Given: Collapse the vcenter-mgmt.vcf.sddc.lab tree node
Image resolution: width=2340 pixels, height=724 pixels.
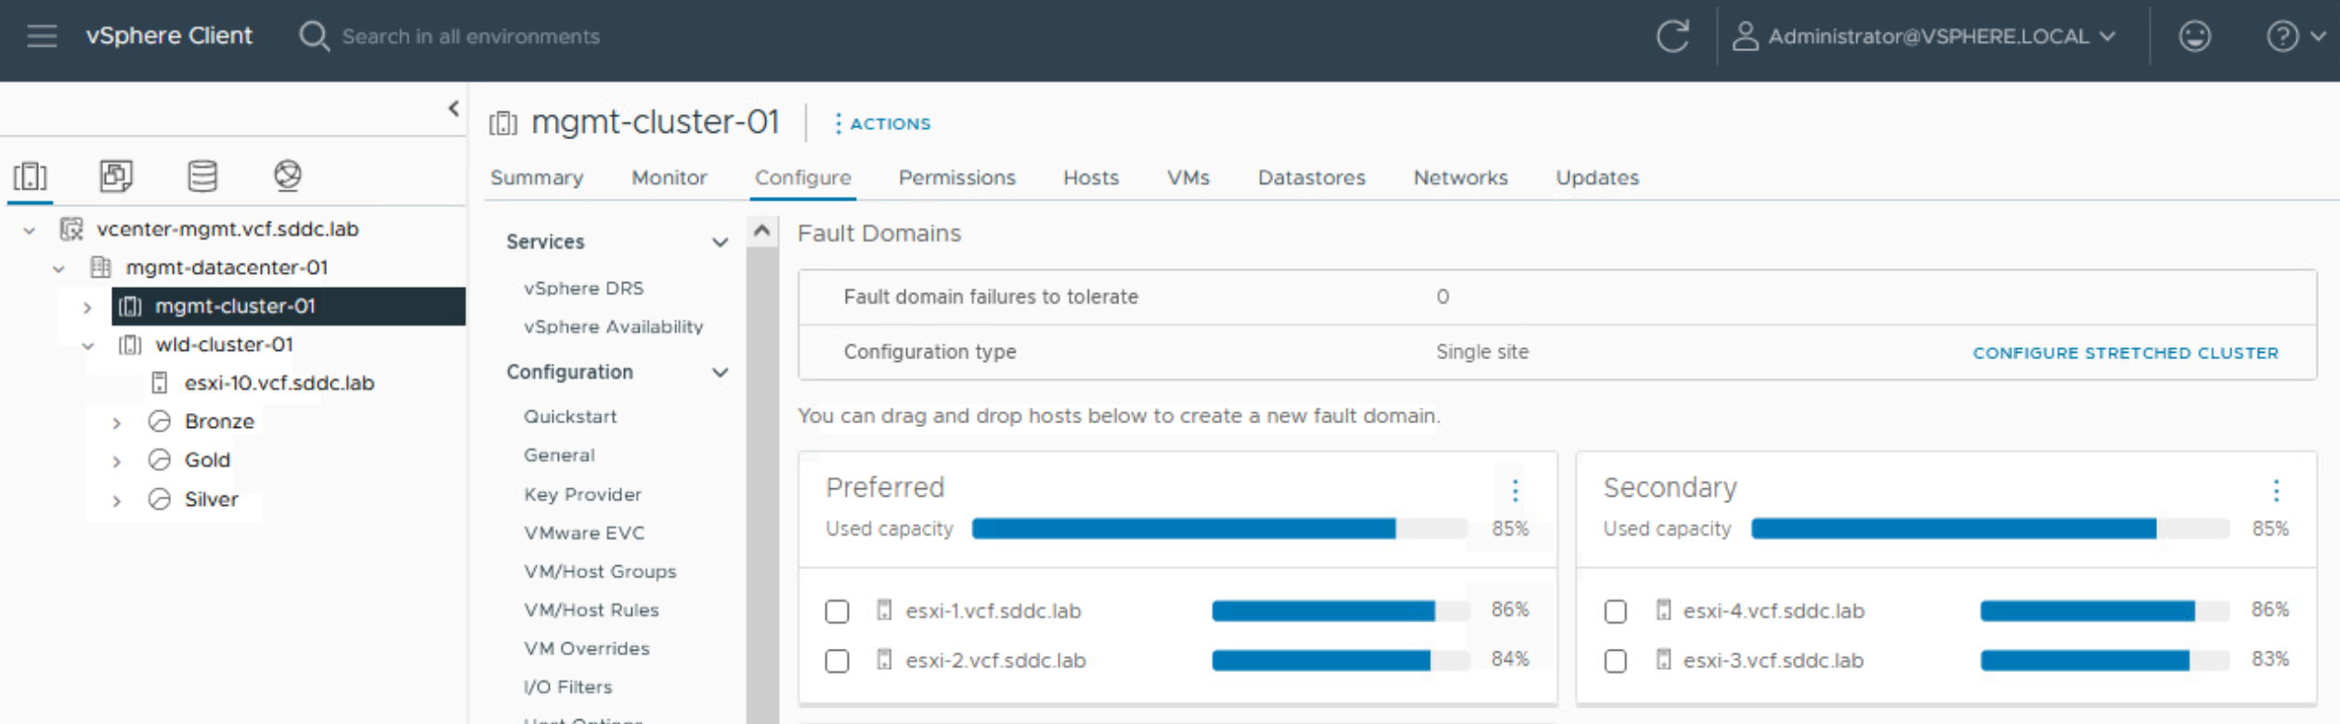Looking at the screenshot, I should click(x=30, y=230).
